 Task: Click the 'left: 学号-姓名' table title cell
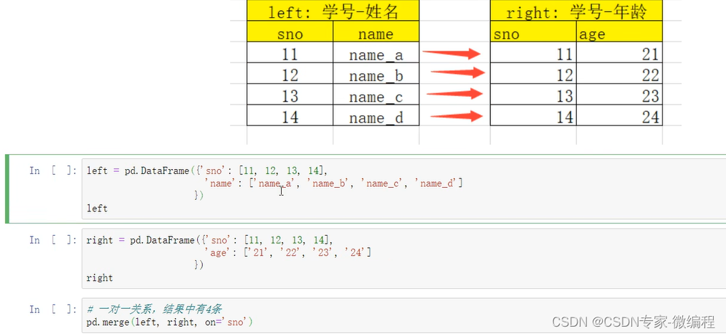point(333,11)
